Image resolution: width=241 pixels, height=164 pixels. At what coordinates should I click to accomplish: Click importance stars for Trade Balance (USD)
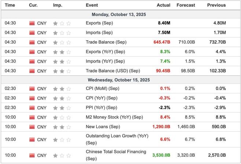point(62,71)
